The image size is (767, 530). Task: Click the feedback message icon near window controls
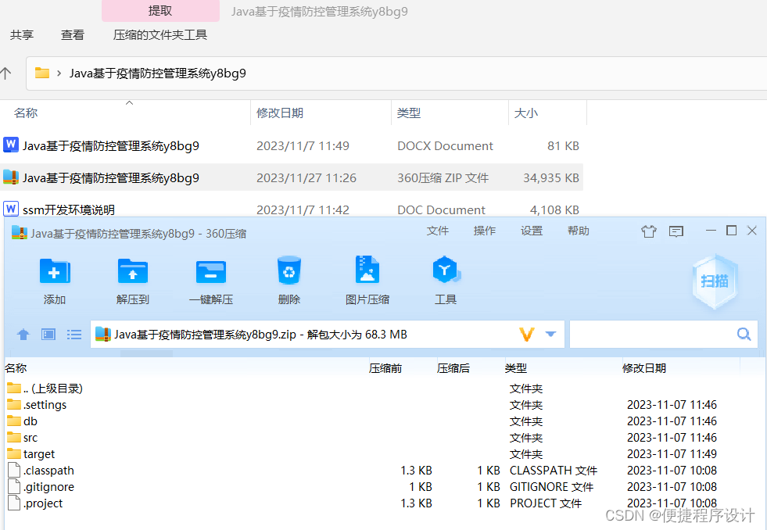pos(676,231)
